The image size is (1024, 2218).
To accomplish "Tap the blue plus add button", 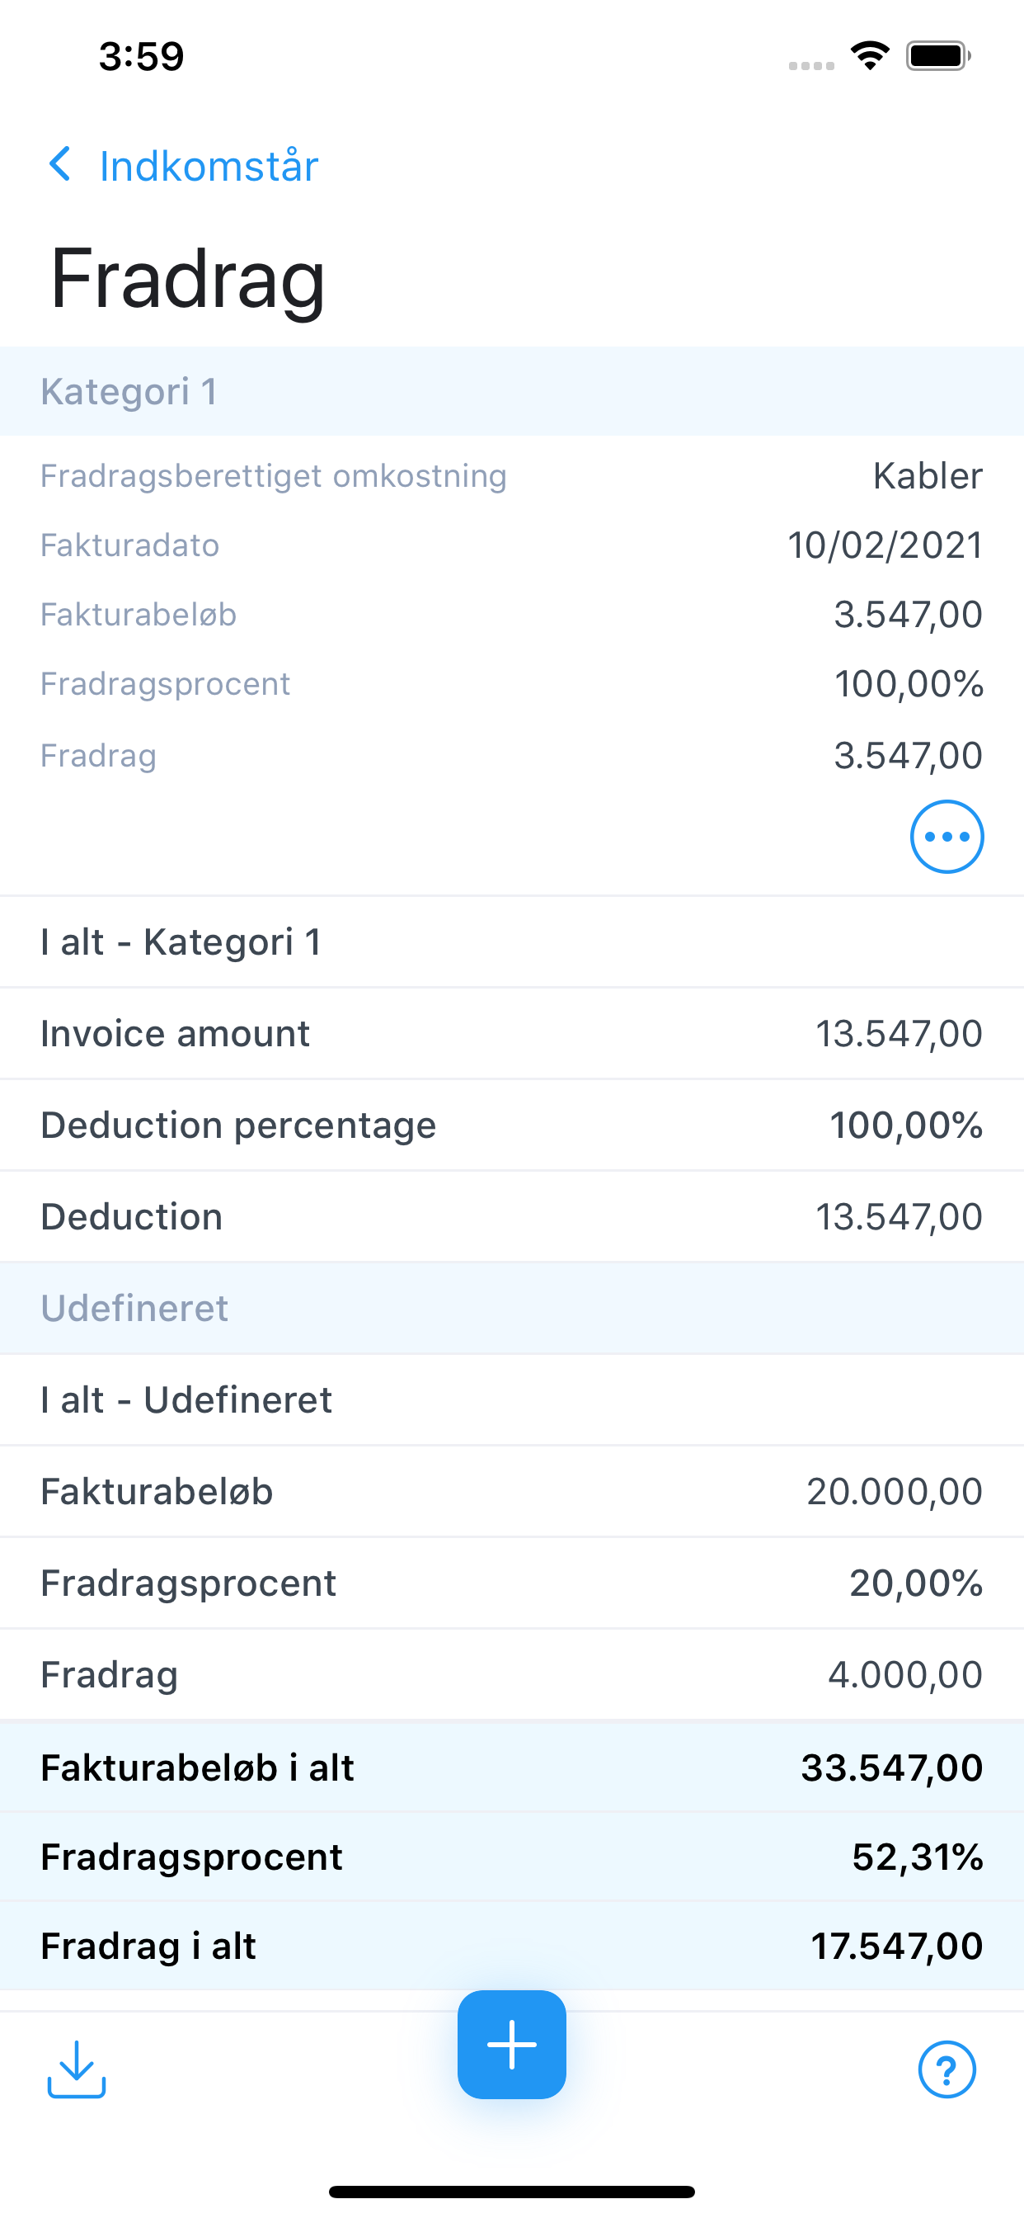I will pos(512,2044).
